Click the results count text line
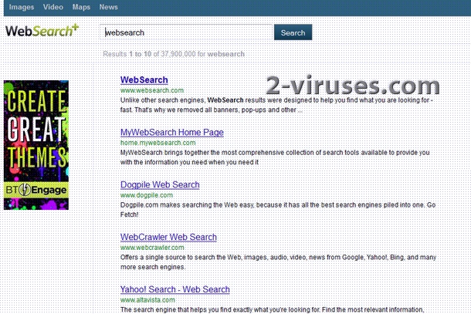This screenshot has height=314, width=471. pyautogui.click(x=174, y=54)
